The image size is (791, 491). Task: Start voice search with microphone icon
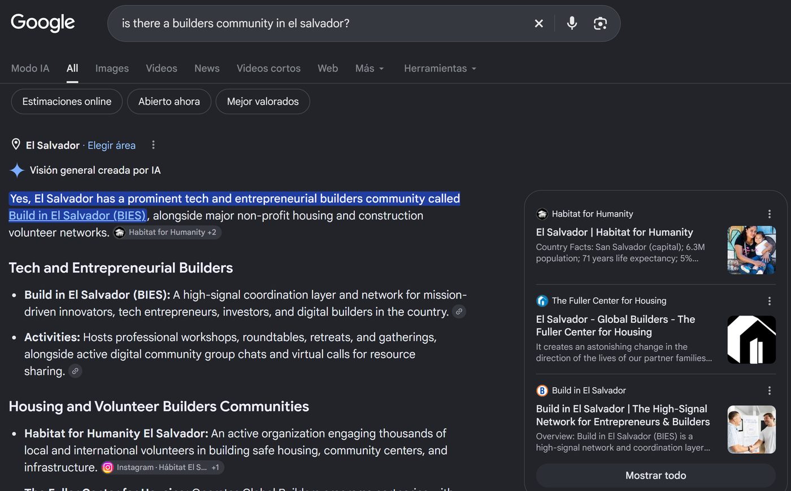[572, 23]
